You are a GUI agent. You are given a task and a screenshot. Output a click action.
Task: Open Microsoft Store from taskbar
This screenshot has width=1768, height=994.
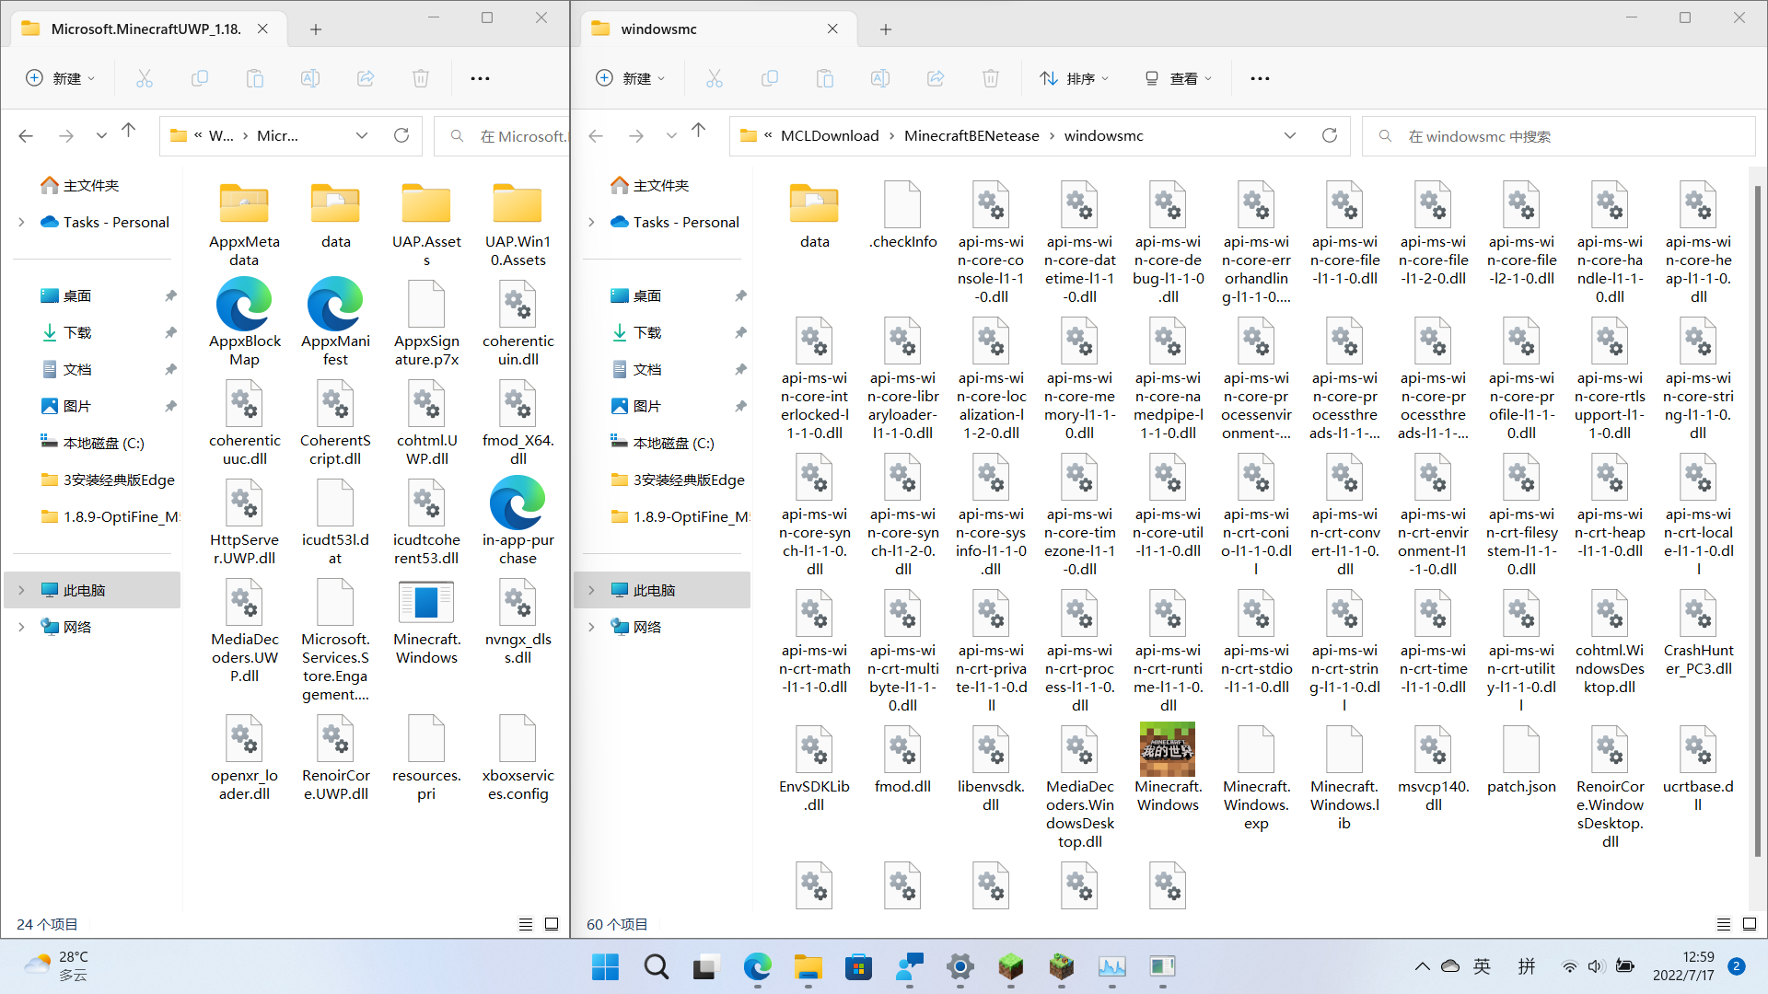click(858, 966)
